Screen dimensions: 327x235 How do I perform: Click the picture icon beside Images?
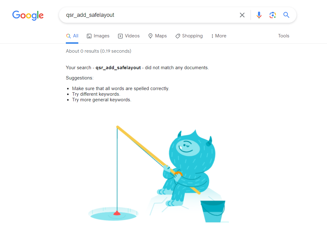click(x=89, y=36)
